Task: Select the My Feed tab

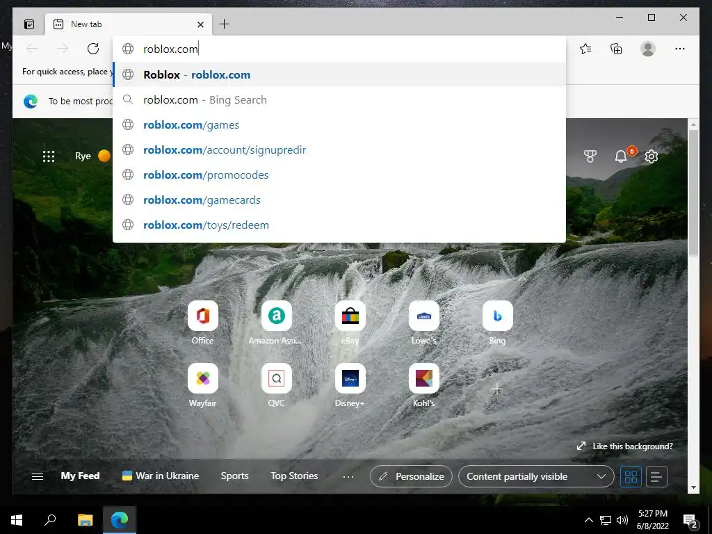Action: tap(81, 476)
